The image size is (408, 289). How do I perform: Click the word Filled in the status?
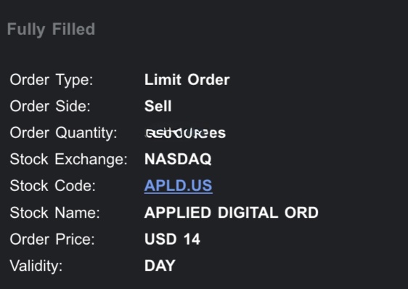click(x=73, y=28)
